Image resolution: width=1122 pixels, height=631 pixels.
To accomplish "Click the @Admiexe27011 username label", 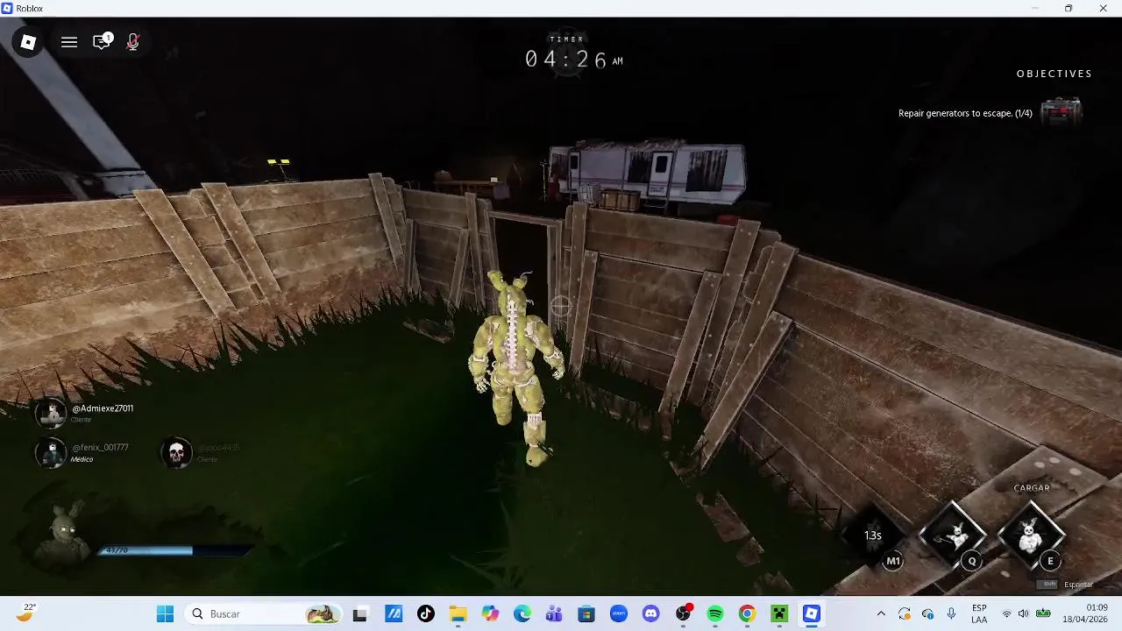I will pos(103,408).
